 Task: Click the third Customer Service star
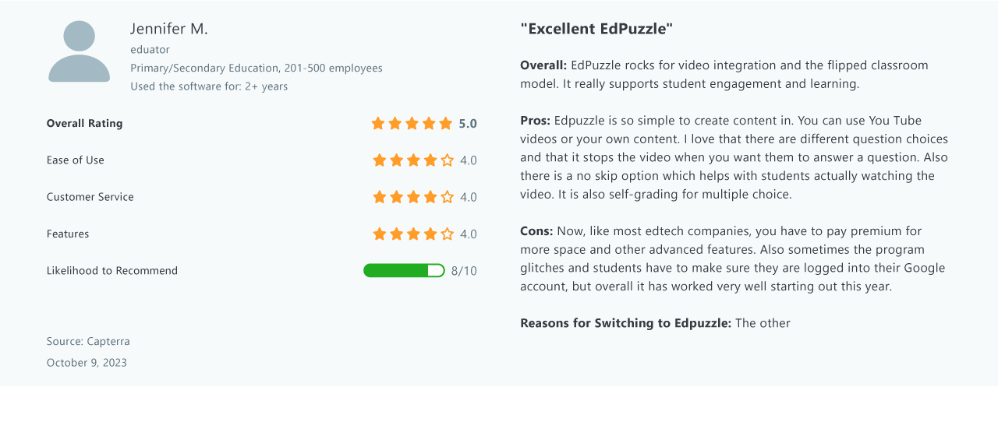[x=413, y=197]
